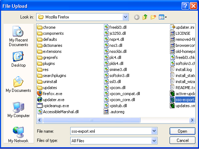The width and height of the screenshot is (199, 149).
Task: Select updater.exe file
Action: (51, 100)
